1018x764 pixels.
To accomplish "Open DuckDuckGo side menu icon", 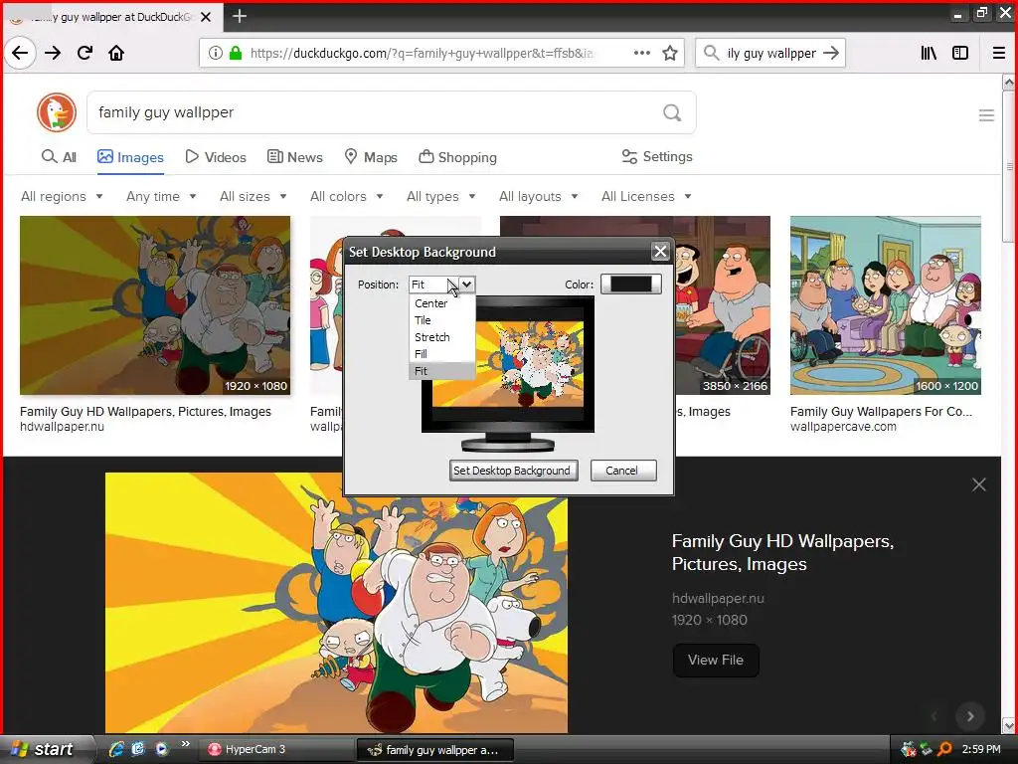I will [986, 115].
